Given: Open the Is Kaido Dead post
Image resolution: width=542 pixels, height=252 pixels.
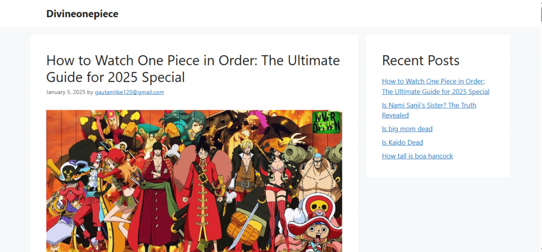Looking at the screenshot, I should click(x=402, y=142).
